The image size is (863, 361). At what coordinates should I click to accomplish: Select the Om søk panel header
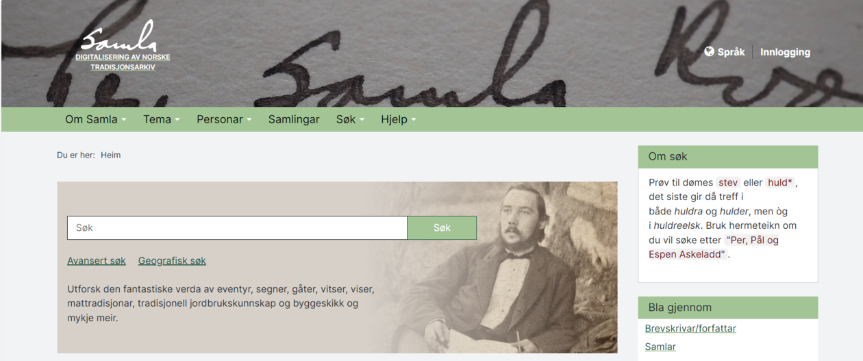pyautogui.click(x=728, y=156)
